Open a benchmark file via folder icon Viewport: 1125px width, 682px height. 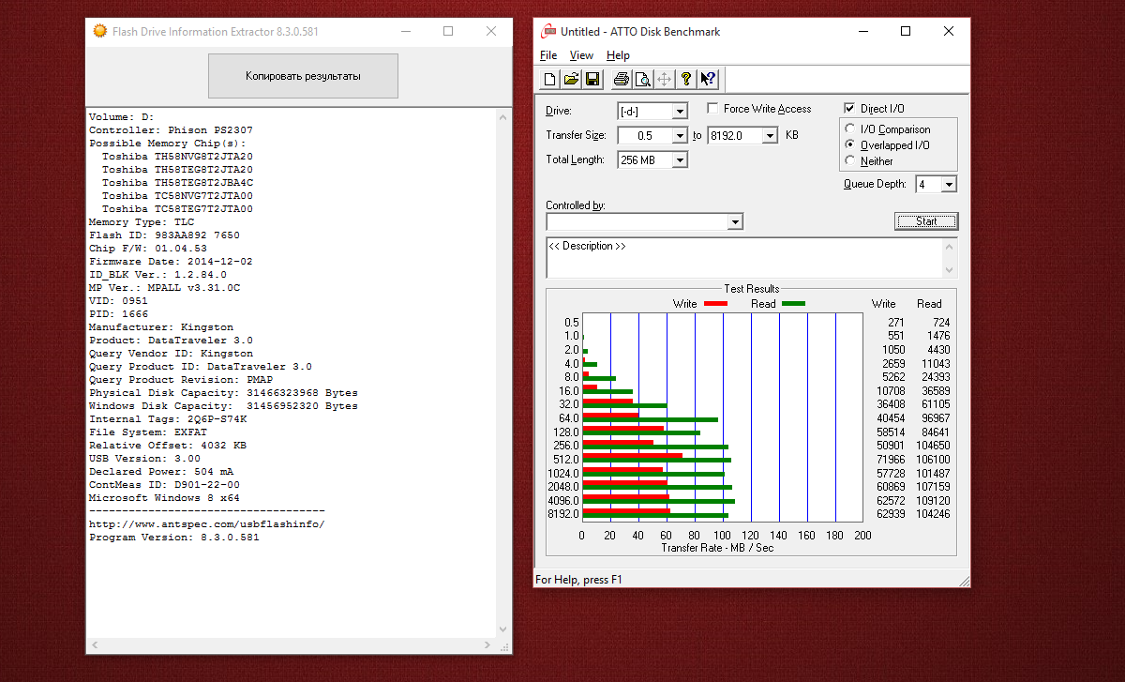(571, 79)
